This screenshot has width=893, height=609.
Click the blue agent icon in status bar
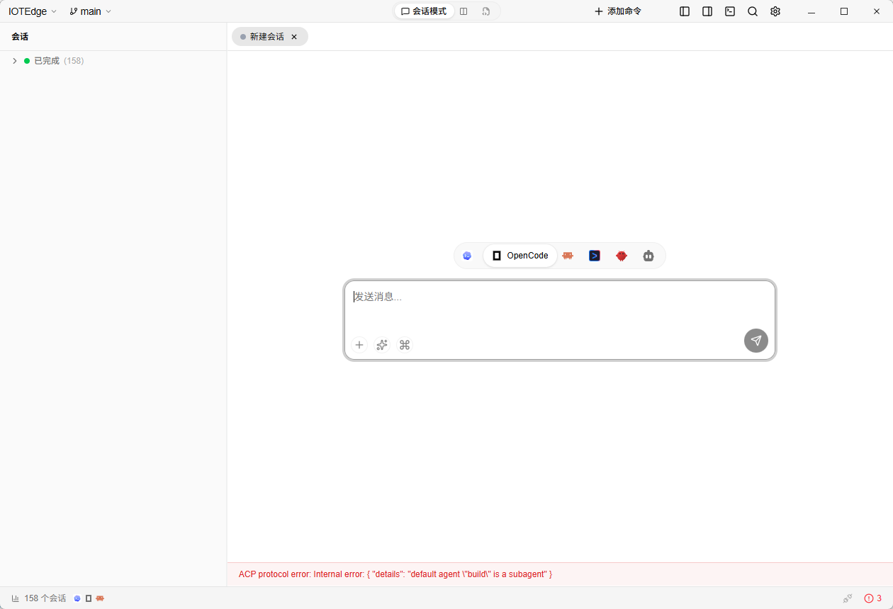[77, 598]
